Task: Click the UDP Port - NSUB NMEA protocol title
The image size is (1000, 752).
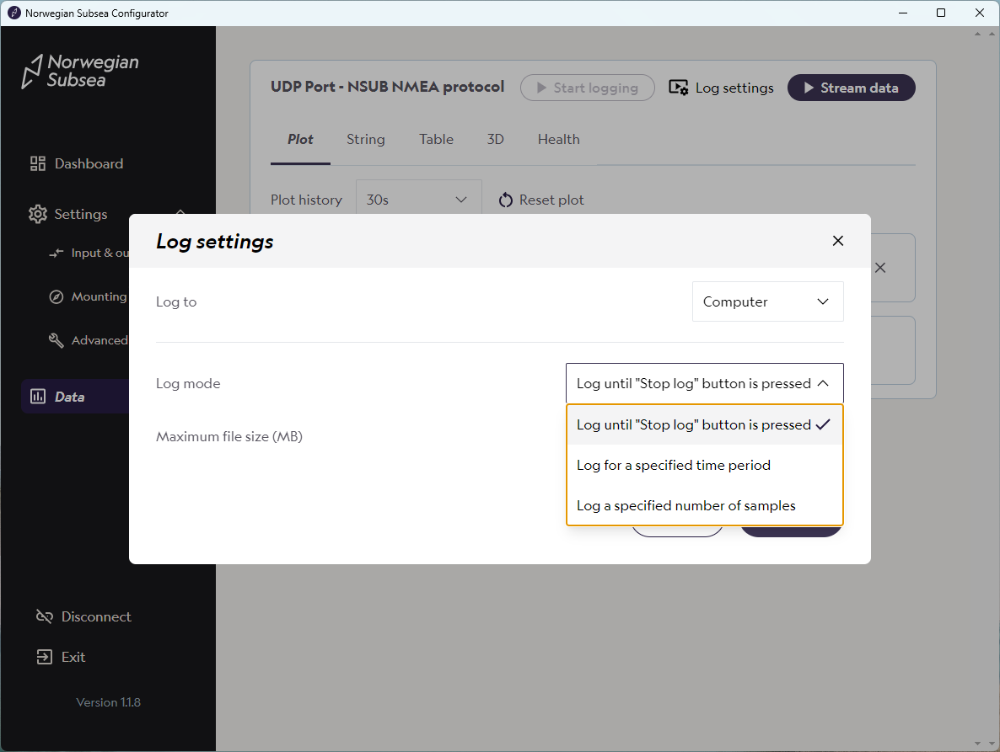Action: pos(387,87)
